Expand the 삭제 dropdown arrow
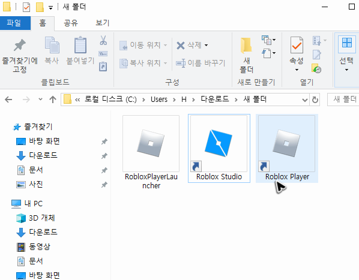 pyautogui.click(x=206, y=45)
